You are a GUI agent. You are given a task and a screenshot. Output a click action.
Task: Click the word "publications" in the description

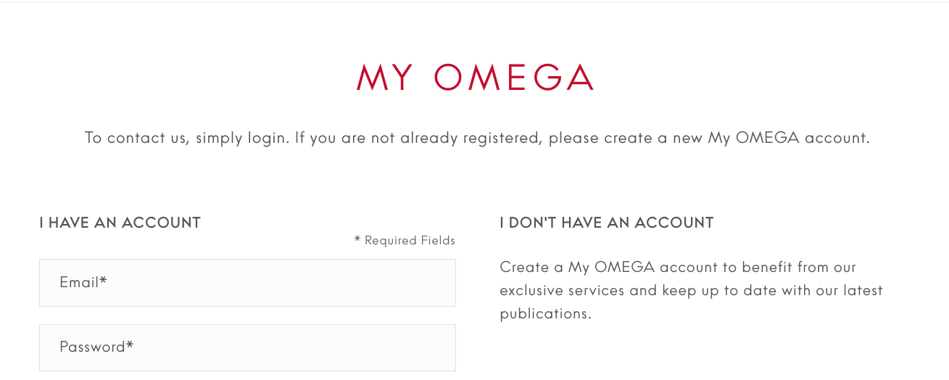pyautogui.click(x=544, y=314)
